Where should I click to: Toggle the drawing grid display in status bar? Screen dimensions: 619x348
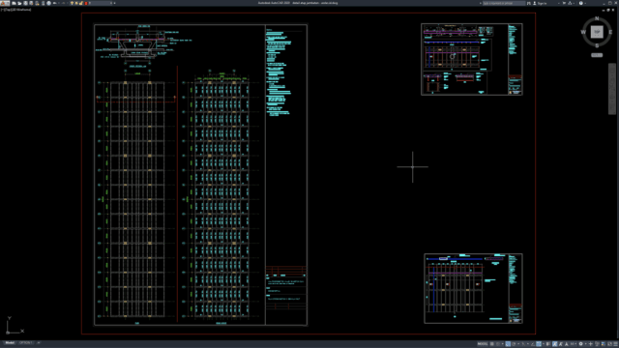click(x=492, y=344)
